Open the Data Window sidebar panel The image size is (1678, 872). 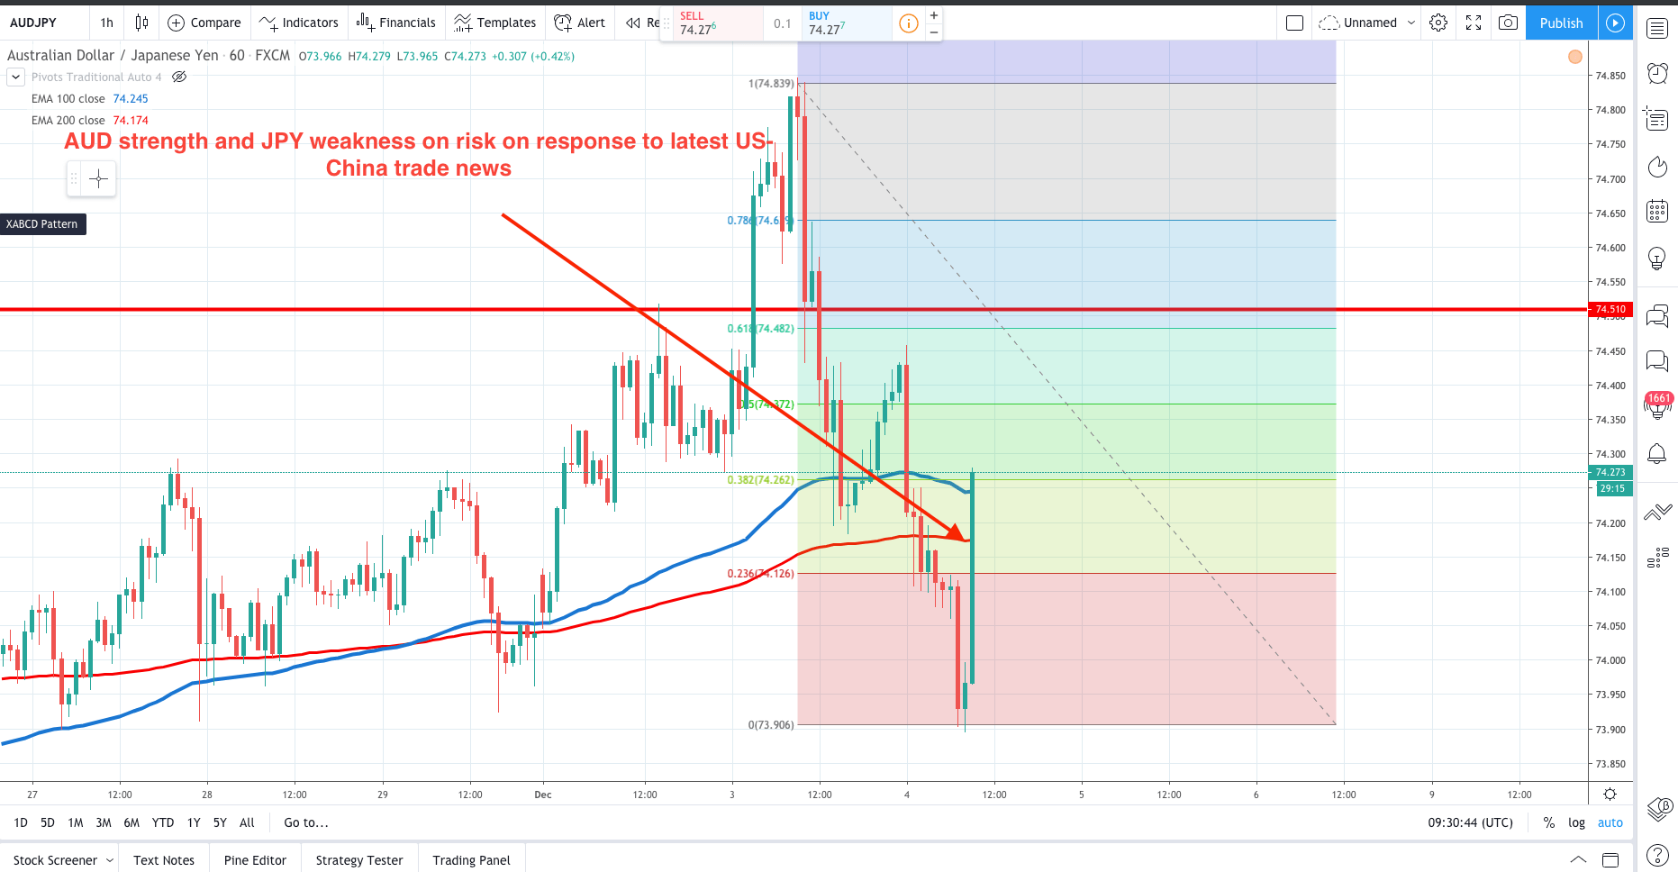pyautogui.click(x=1657, y=118)
